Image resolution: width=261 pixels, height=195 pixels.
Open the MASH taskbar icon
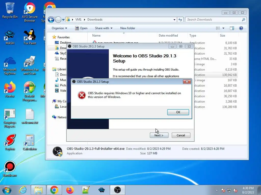[x=101, y=190]
